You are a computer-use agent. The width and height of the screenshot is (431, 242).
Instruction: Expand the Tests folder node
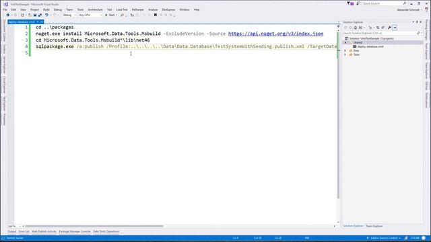[x=345, y=54]
